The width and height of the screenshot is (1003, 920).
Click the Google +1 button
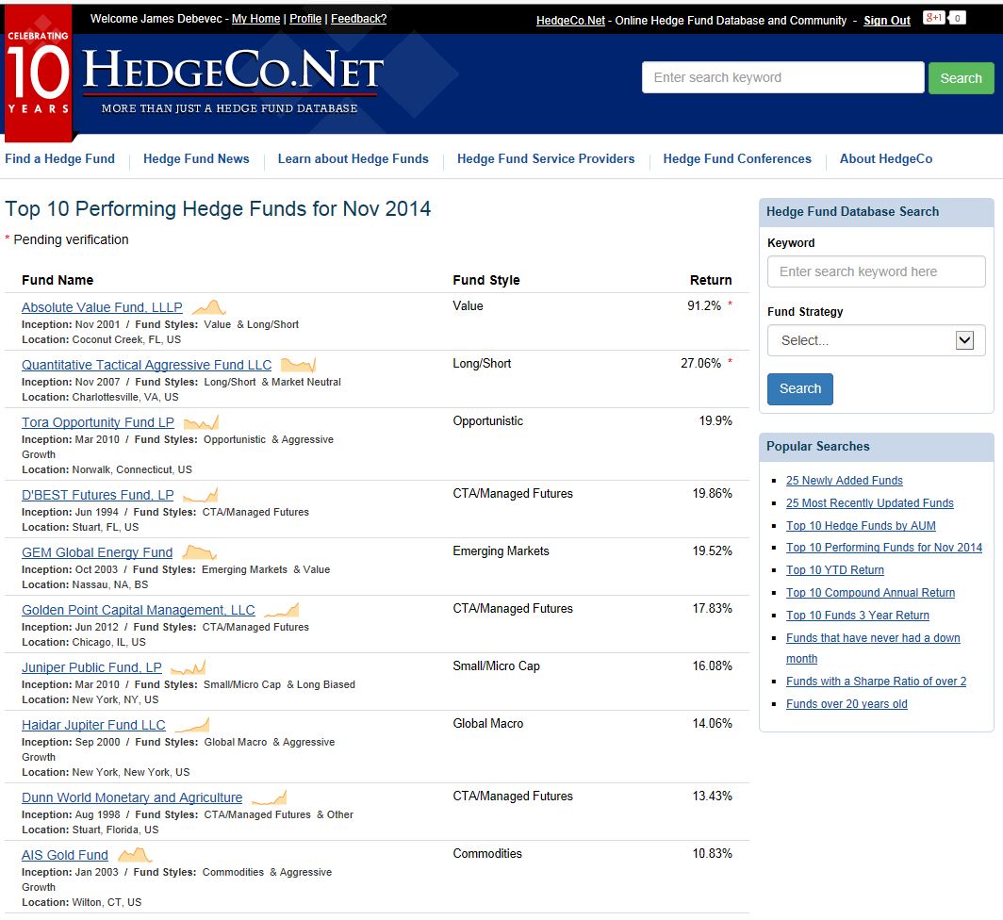click(x=934, y=18)
